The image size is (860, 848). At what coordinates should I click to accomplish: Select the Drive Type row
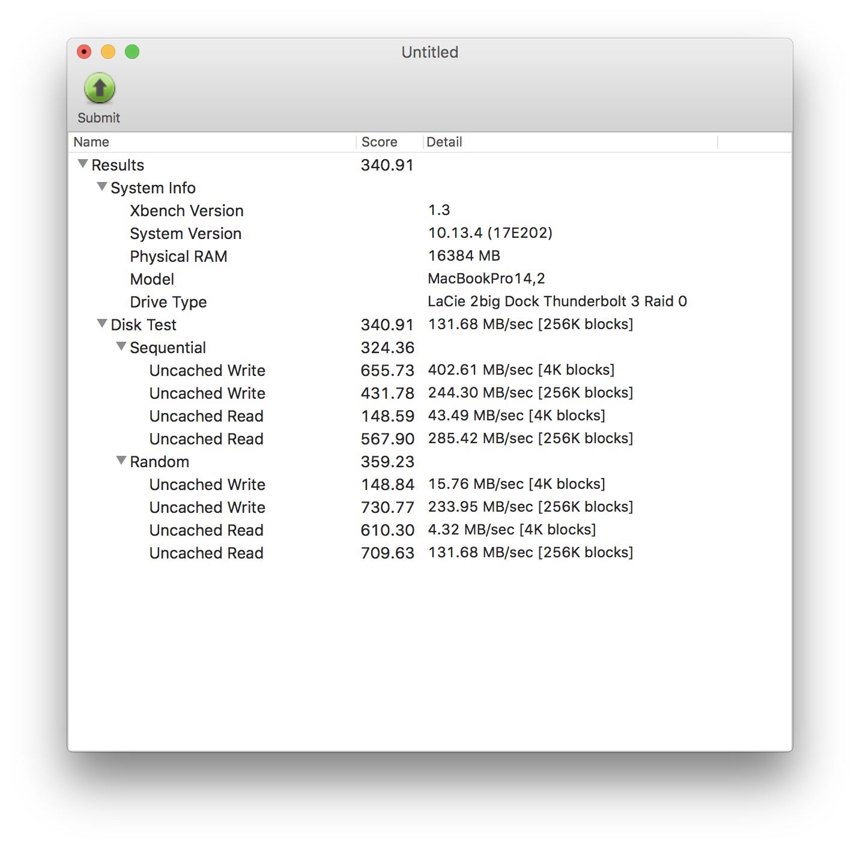tap(168, 302)
